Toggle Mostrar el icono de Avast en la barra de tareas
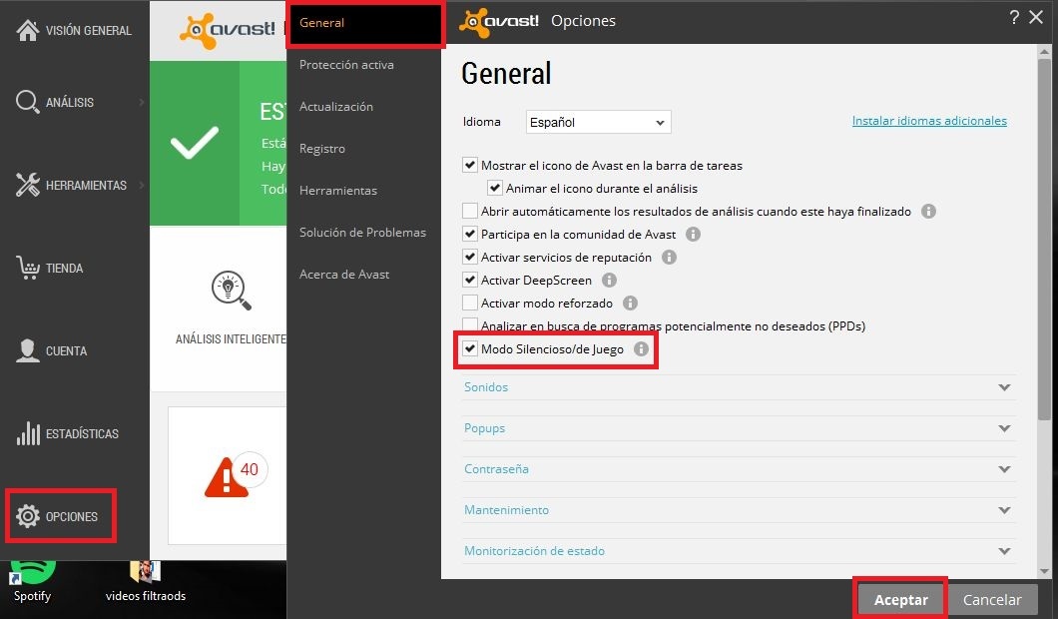The width and height of the screenshot is (1058, 619). click(x=470, y=166)
